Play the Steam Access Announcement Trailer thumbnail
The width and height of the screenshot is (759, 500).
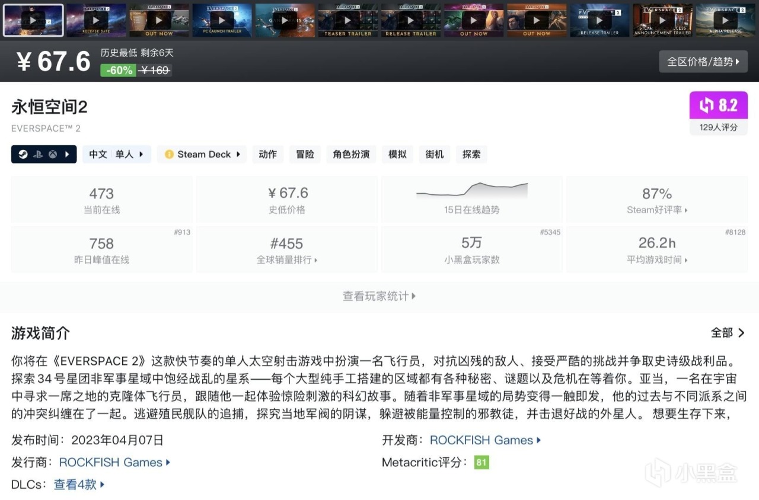(x=662, y=20)
